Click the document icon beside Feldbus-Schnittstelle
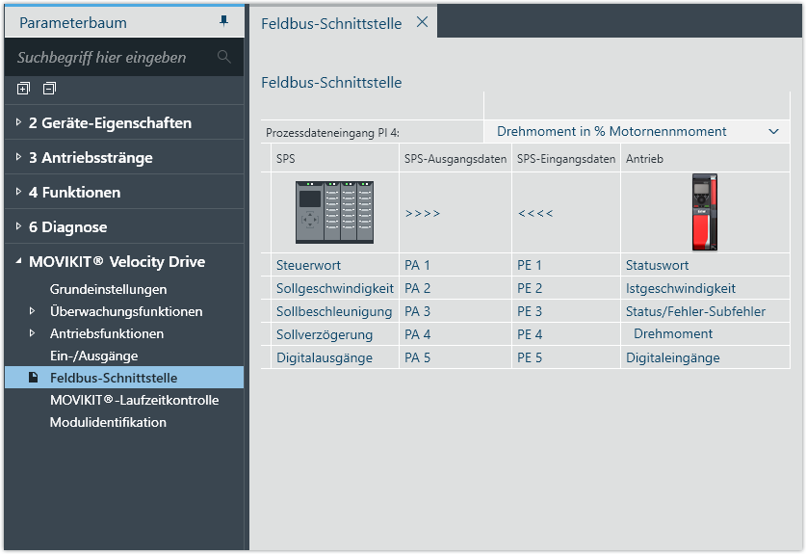The height and width of the screenshot is (554, 806). pos(33,378)
